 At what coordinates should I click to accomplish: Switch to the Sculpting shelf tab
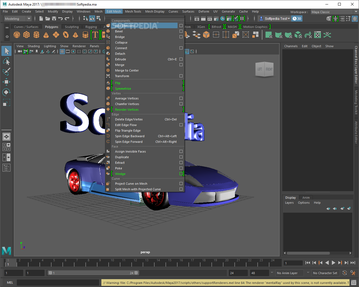72,27
